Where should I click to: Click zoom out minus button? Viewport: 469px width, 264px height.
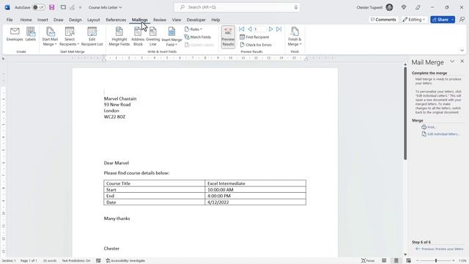click(x=418, y=261)
